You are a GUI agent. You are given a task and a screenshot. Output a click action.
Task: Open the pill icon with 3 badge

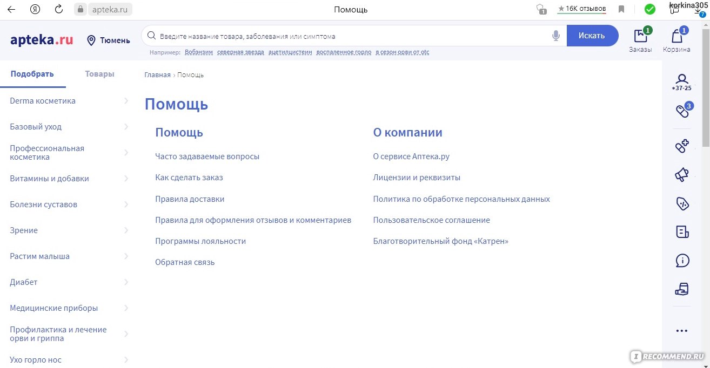click(x=683, y=111)
